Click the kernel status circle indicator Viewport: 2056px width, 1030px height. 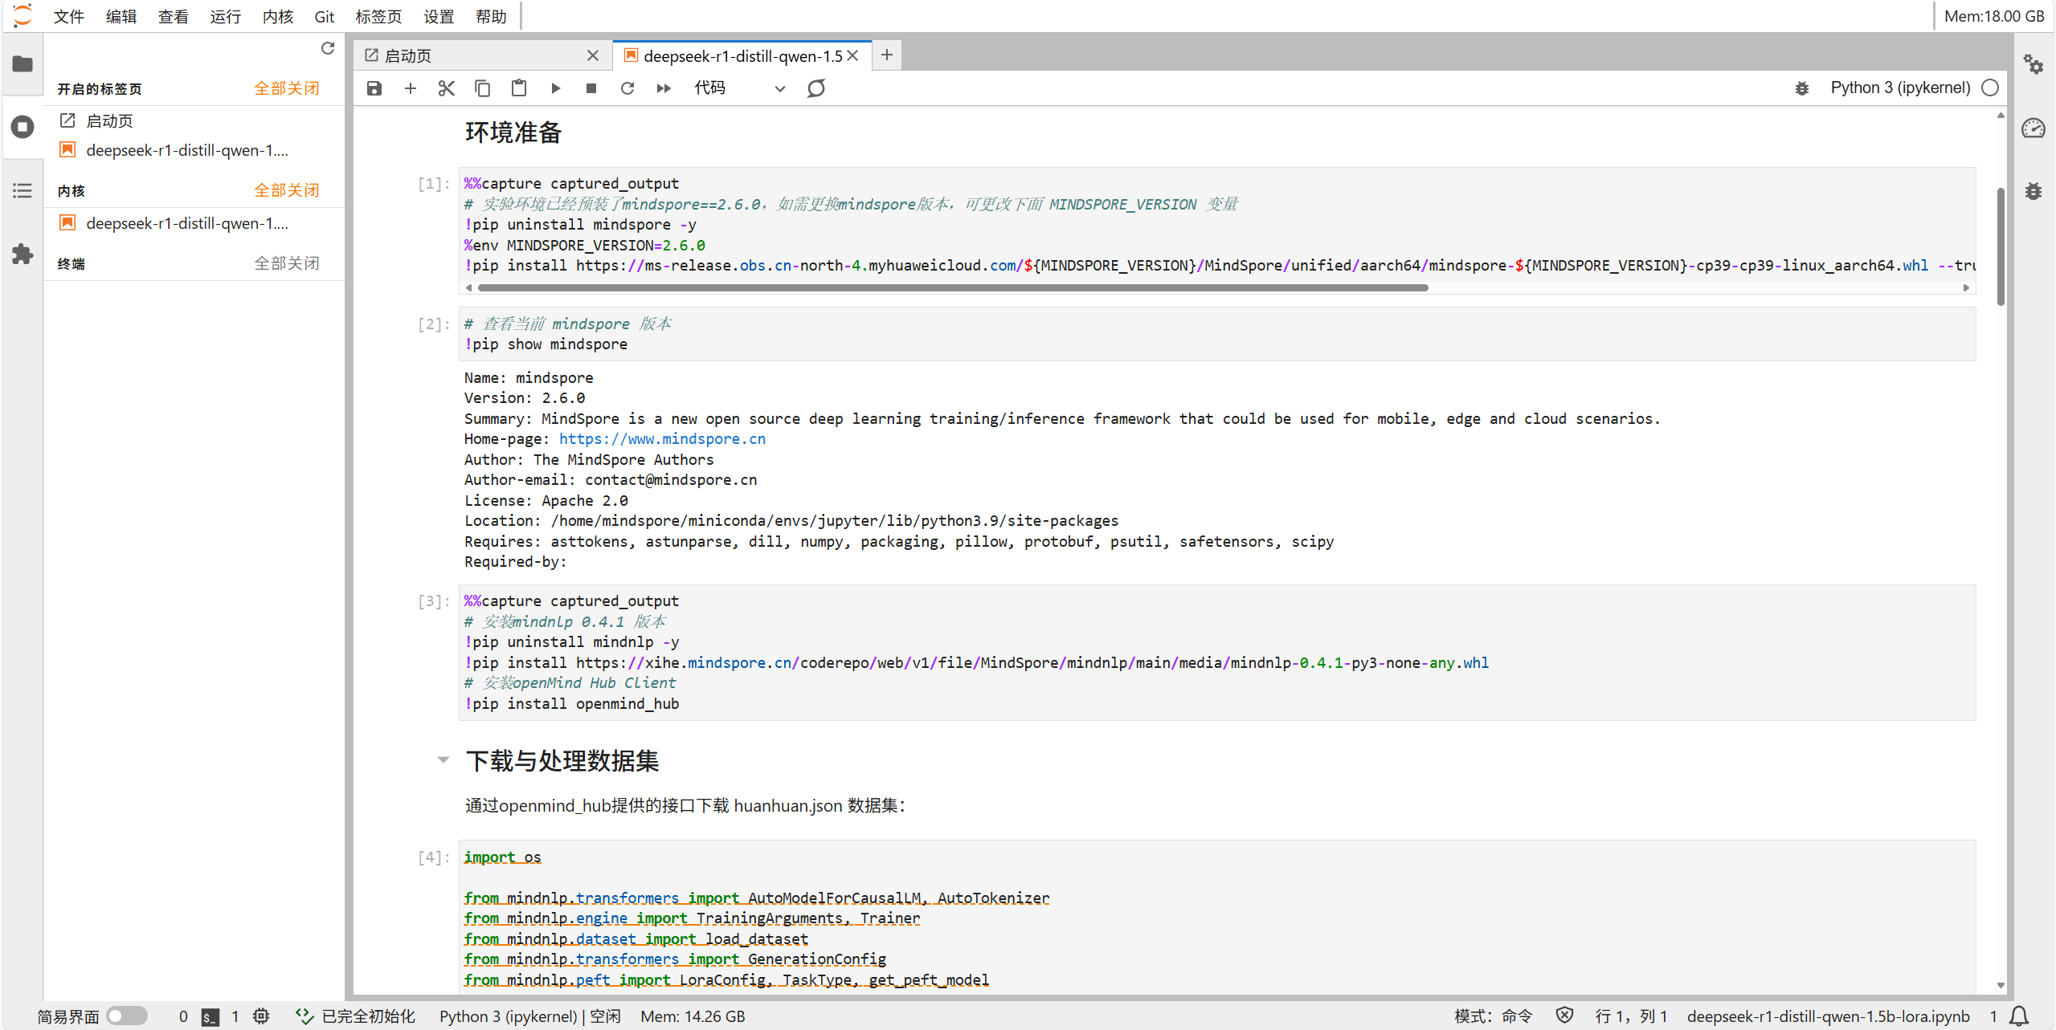(1990, 88)
